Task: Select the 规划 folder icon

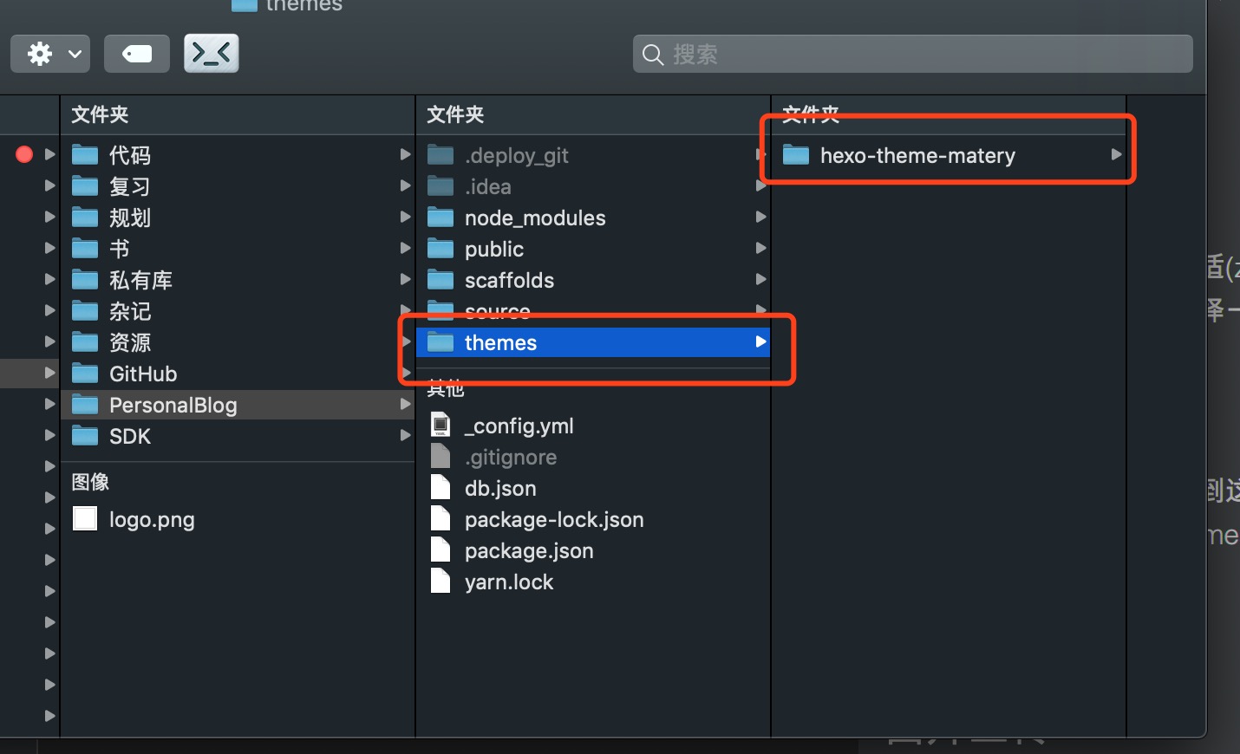Action: (x=85, y=218)
